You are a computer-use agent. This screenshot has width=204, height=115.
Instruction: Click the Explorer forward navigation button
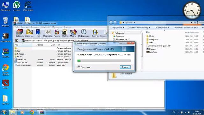point(115,23)
